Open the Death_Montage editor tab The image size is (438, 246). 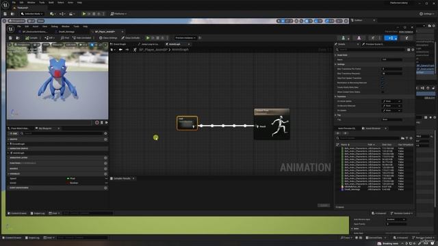pyautogui.click(x=66, y=32)
